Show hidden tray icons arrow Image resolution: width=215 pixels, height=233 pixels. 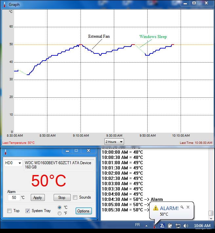coord(147,226)
